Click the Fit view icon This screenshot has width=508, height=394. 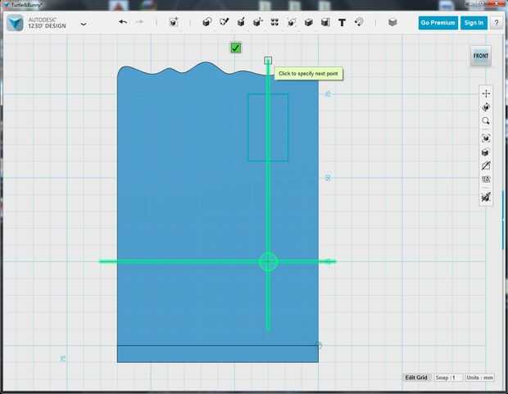point(486,138)
